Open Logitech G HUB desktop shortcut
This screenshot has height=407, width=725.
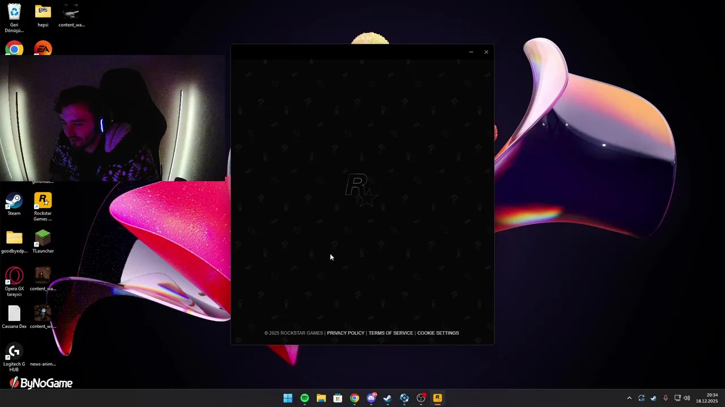tap(14, 358)
